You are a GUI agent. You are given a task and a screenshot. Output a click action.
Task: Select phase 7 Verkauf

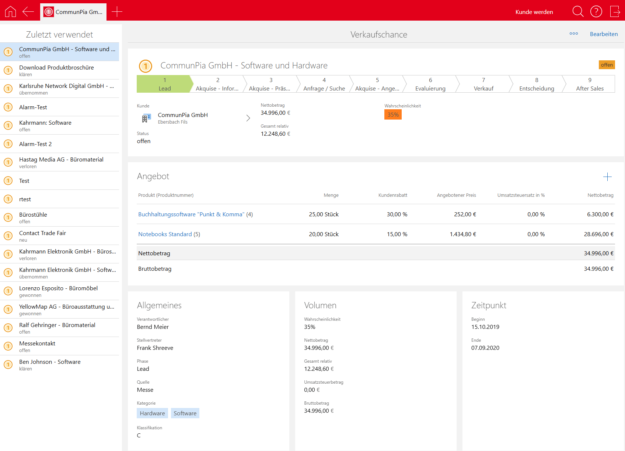[x=483, y=84]
